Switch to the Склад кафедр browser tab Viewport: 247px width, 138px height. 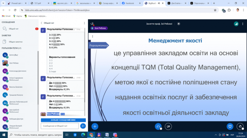(x=108, y=3)
